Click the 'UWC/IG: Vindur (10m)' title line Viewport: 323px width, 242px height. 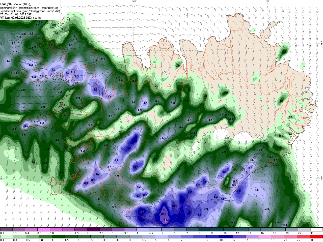[x=15, y=4]
